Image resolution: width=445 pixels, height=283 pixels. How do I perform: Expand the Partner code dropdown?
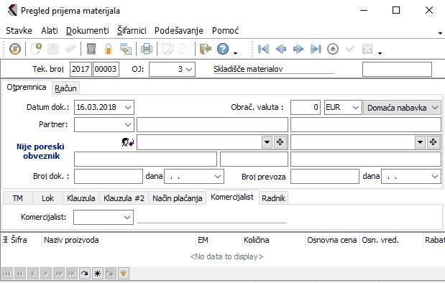(x=128, y=124)
